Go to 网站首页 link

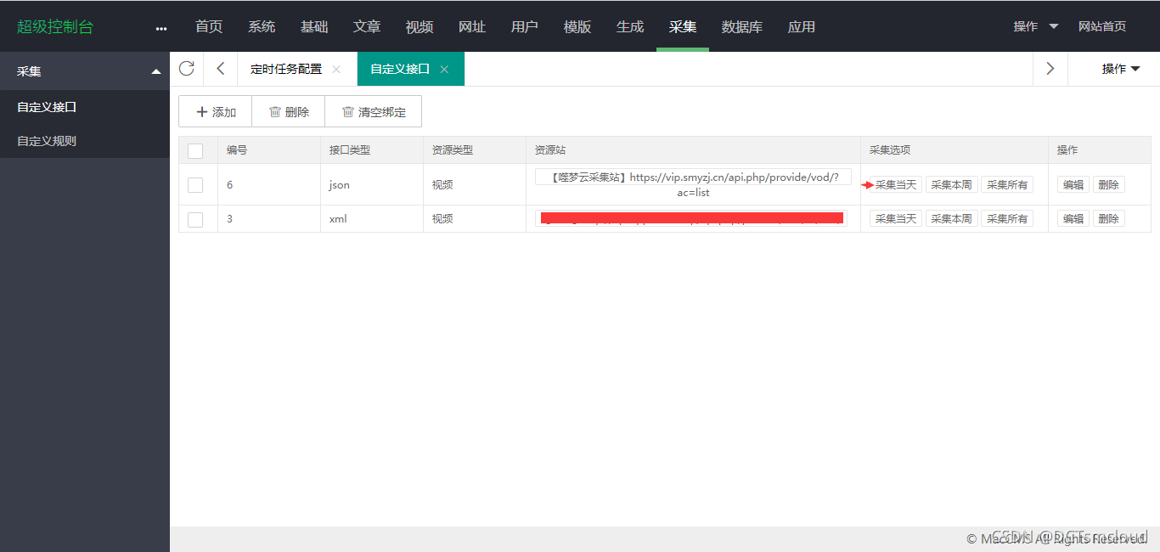(1102, 26)
